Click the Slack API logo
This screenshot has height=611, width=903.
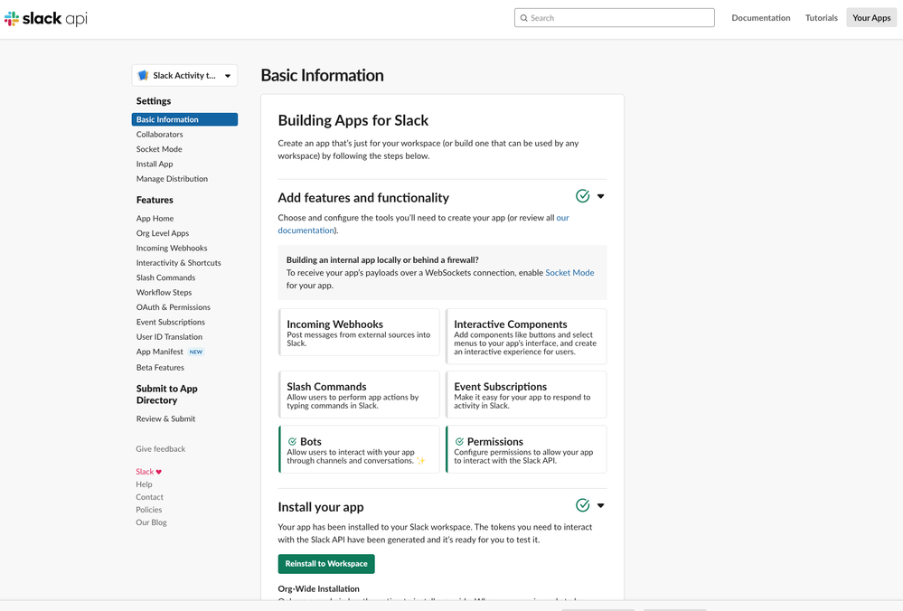click(x=46, y=18)
